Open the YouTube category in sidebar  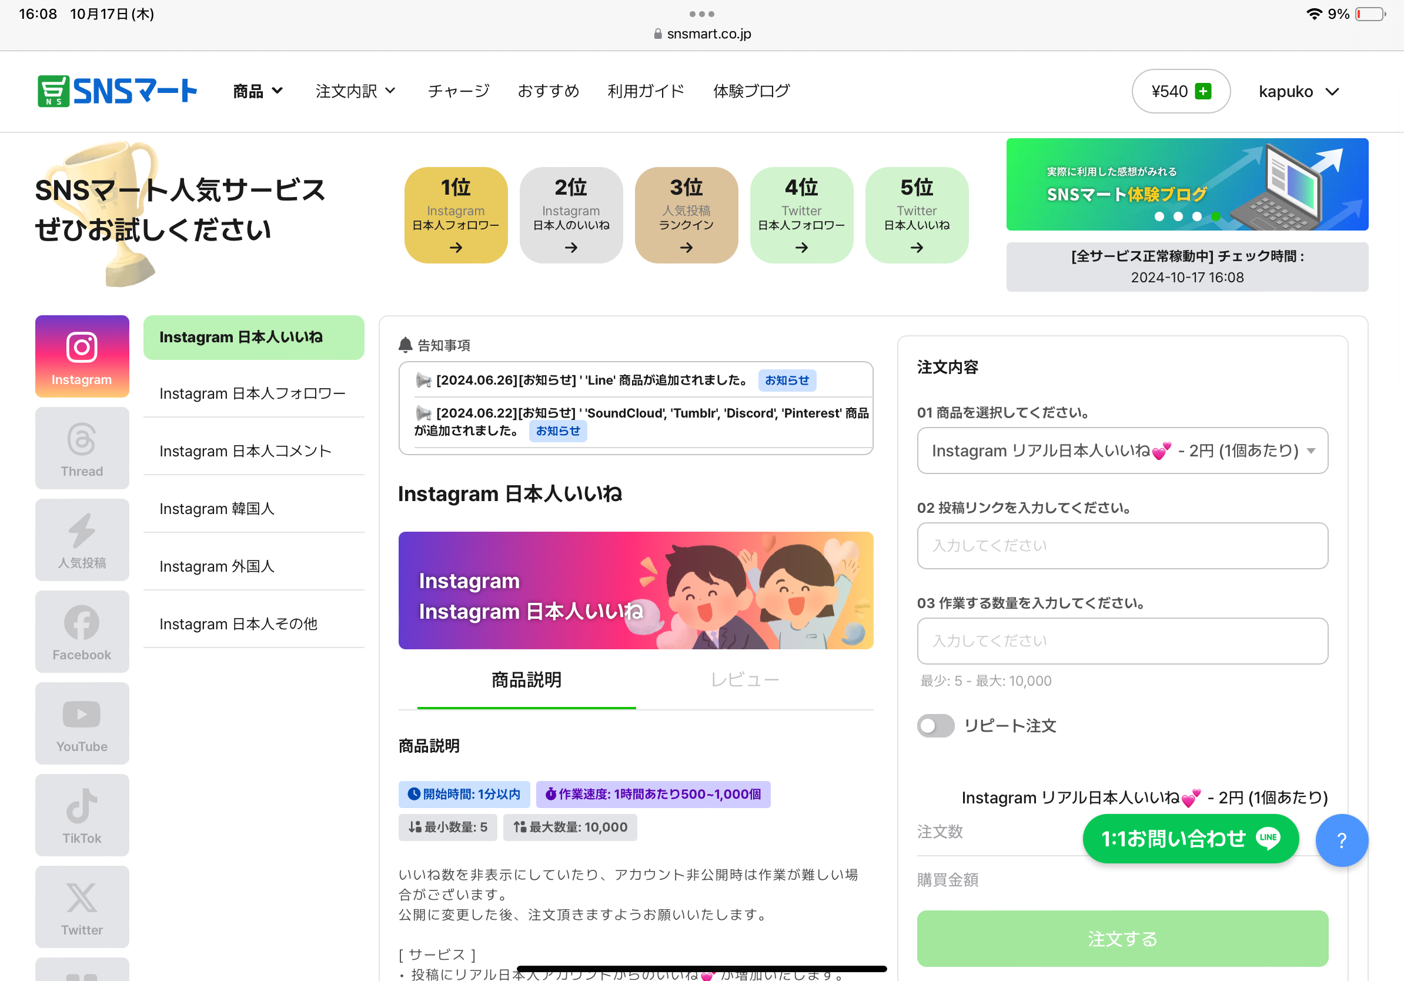[x=82, y=723]
